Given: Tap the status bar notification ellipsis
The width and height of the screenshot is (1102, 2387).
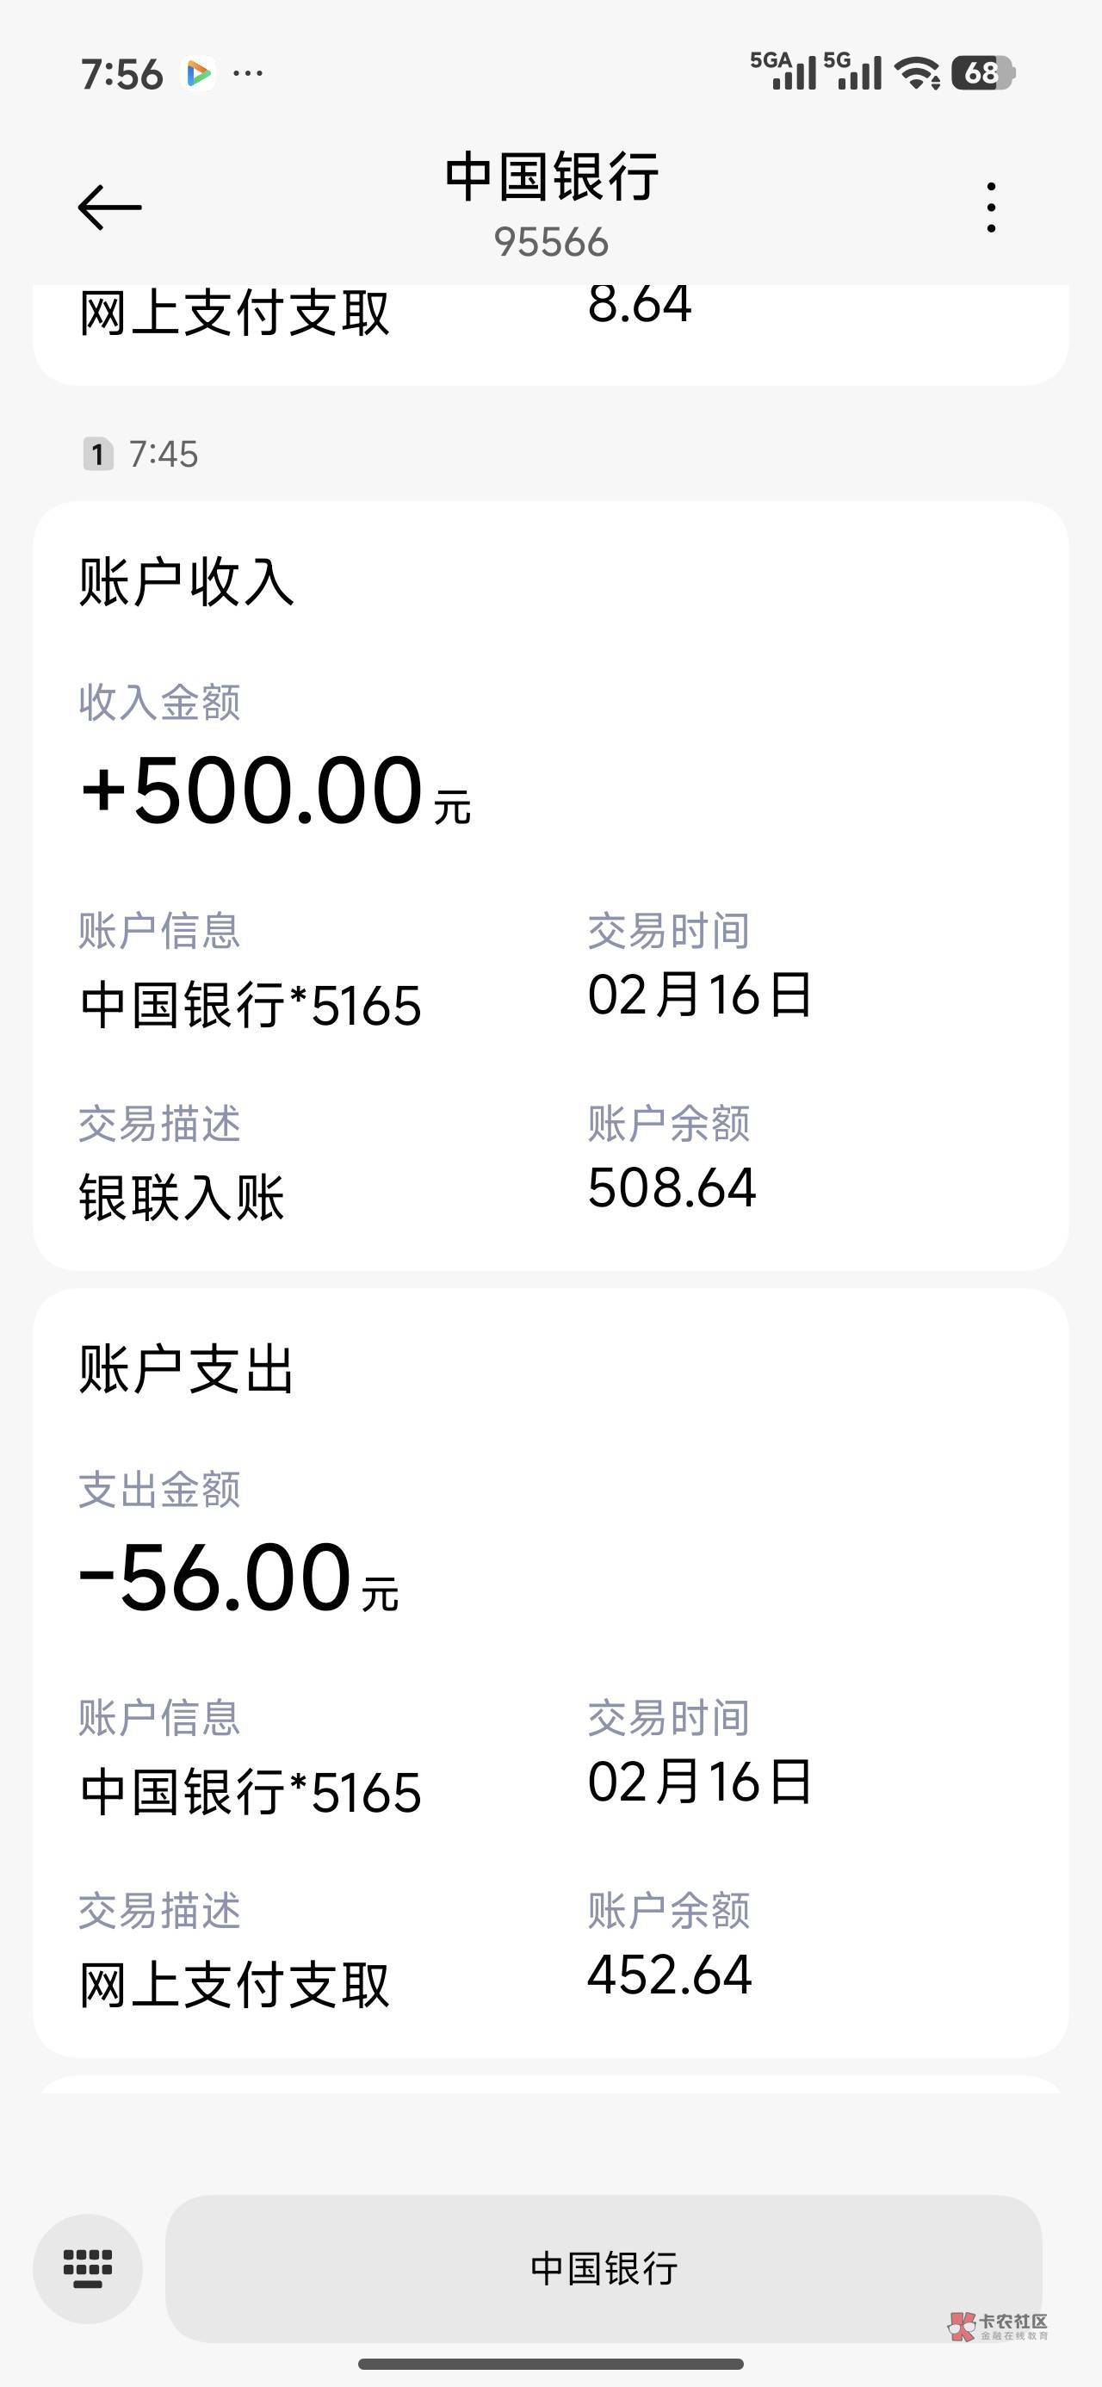Looking at the screenshot, I should [x=247, y=73].
